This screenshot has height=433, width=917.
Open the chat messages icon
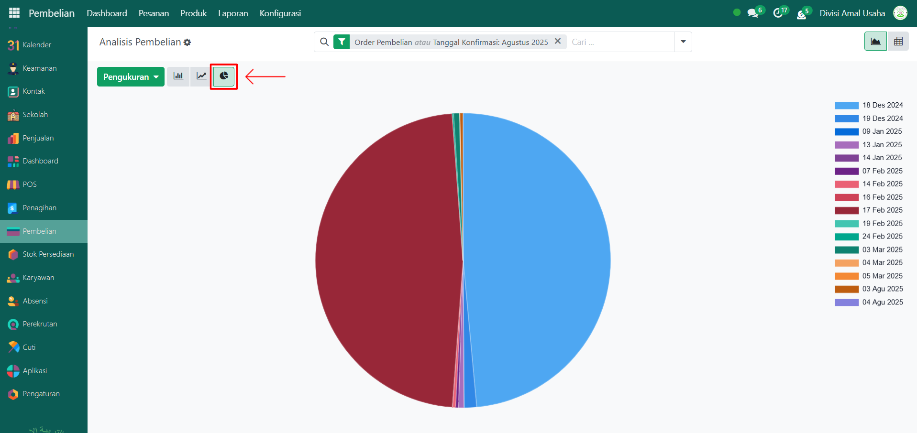753,13
